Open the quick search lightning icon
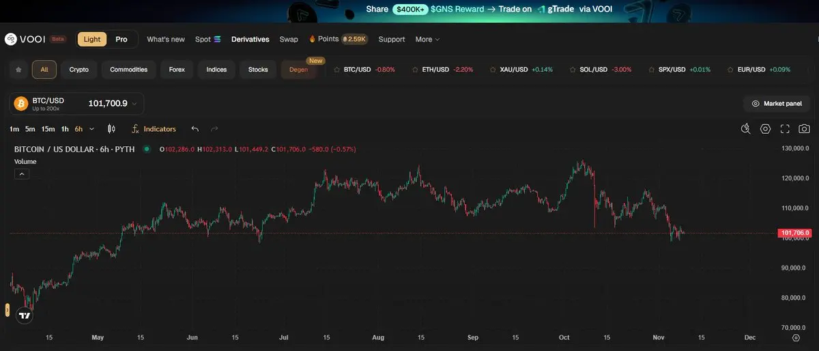 coord(746,128)
